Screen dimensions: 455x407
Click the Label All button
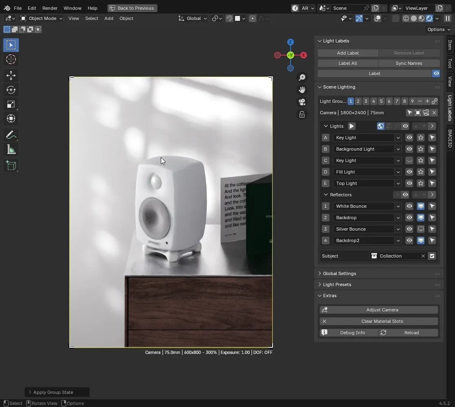[348, 63]
